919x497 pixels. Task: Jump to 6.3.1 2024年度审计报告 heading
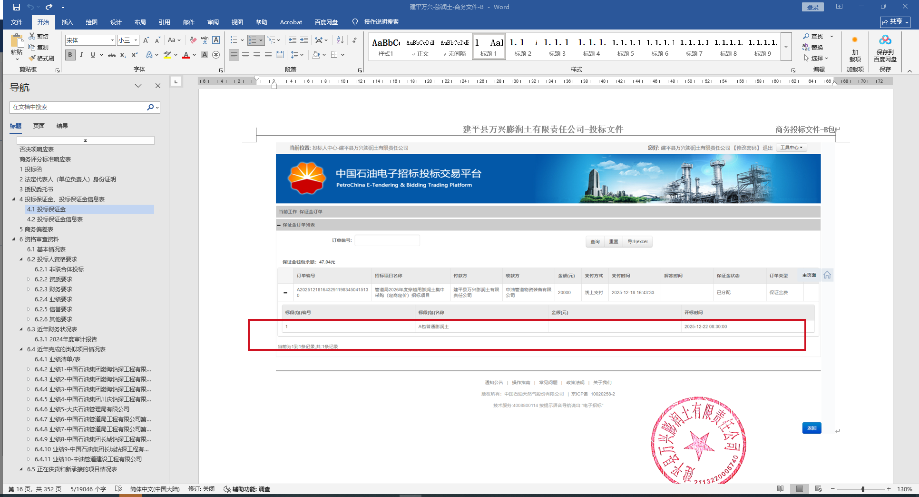pos(66,339)
